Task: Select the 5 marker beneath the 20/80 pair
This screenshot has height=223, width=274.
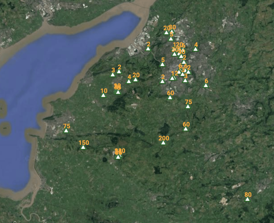Action: 171,39
